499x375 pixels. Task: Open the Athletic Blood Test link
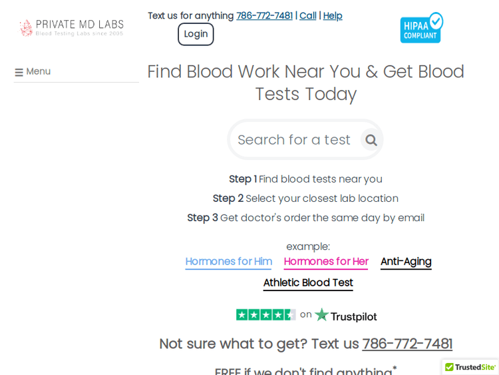click(x=308, y=282)
